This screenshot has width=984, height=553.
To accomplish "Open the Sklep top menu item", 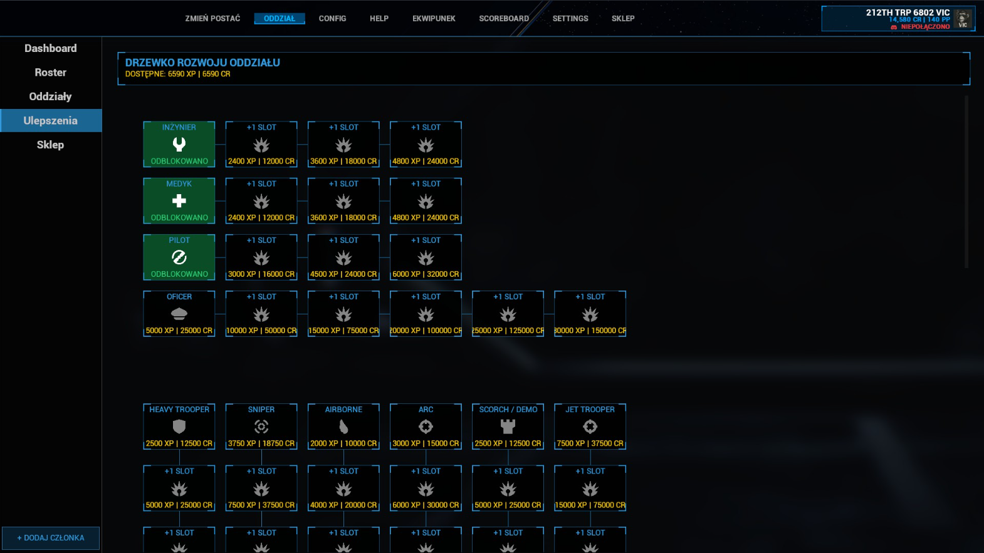I will pos(623,19).
